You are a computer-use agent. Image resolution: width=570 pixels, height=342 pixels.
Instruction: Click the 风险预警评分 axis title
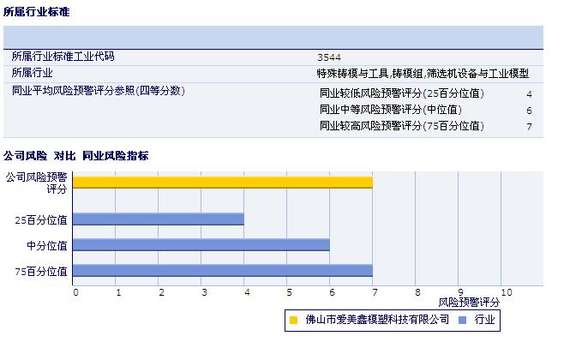click(x=469, y=303)
